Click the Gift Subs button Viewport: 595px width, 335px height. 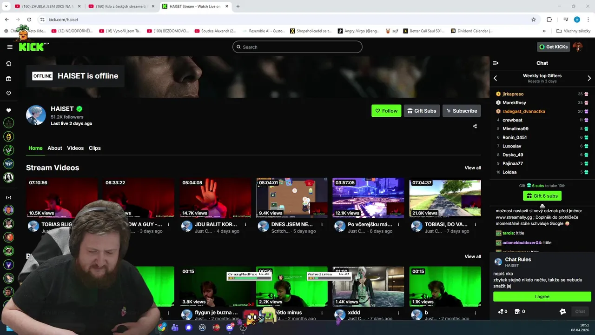(x=422, y=111)
